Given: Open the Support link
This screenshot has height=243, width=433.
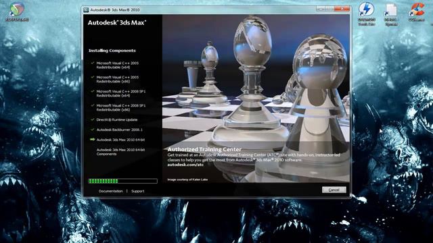Looking at the screenshot, I should (x=137, y=191).
